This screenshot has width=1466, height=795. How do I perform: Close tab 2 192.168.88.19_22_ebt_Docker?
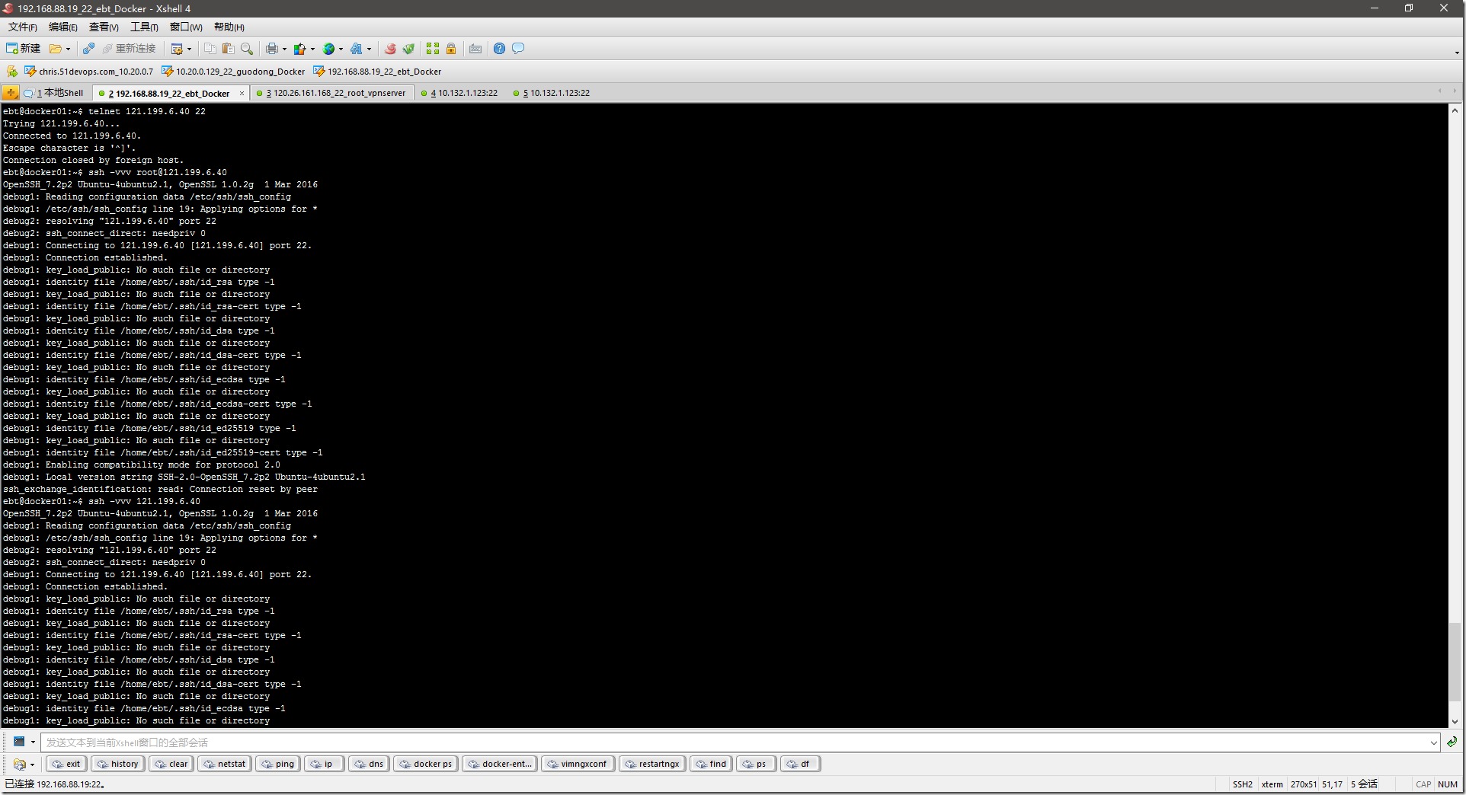[242, 93]
